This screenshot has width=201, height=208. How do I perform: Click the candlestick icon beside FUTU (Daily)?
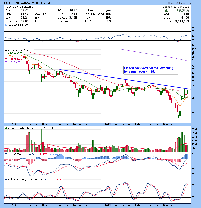(6, 50)
